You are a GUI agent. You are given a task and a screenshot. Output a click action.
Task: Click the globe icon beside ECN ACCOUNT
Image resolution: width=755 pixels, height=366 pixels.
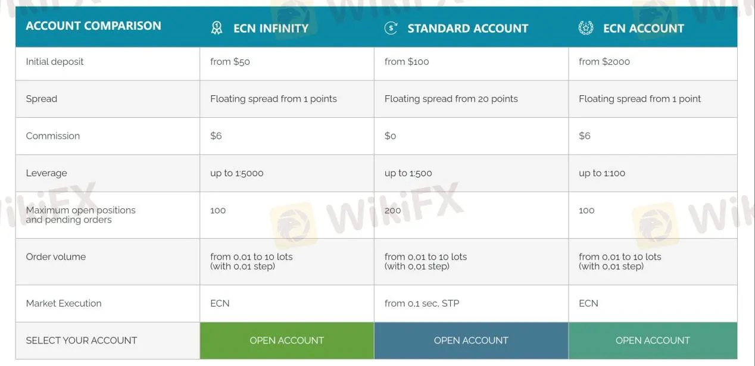pos(586,27)
